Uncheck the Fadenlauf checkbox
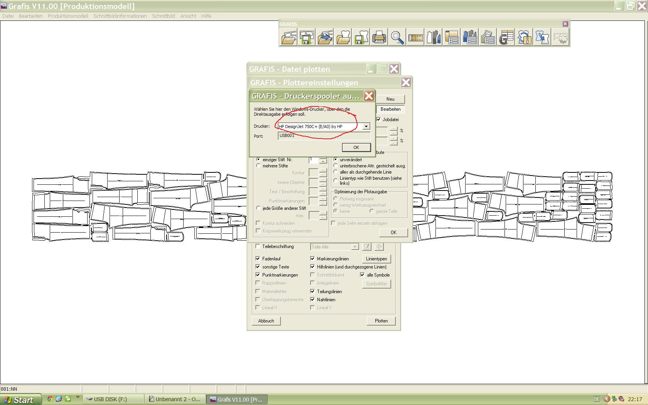The image size is (648, 405). [x=258, y=259]
